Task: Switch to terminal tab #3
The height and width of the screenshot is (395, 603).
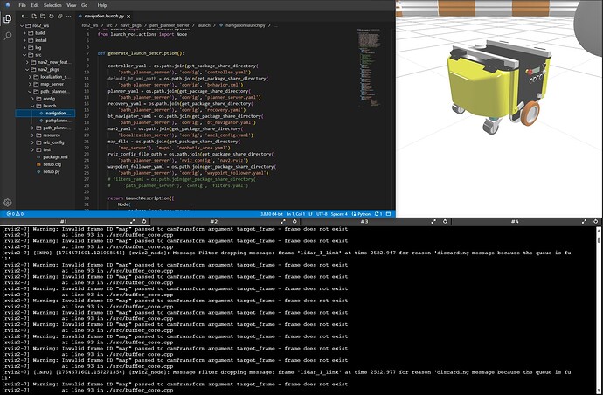Action: [364, 222]
